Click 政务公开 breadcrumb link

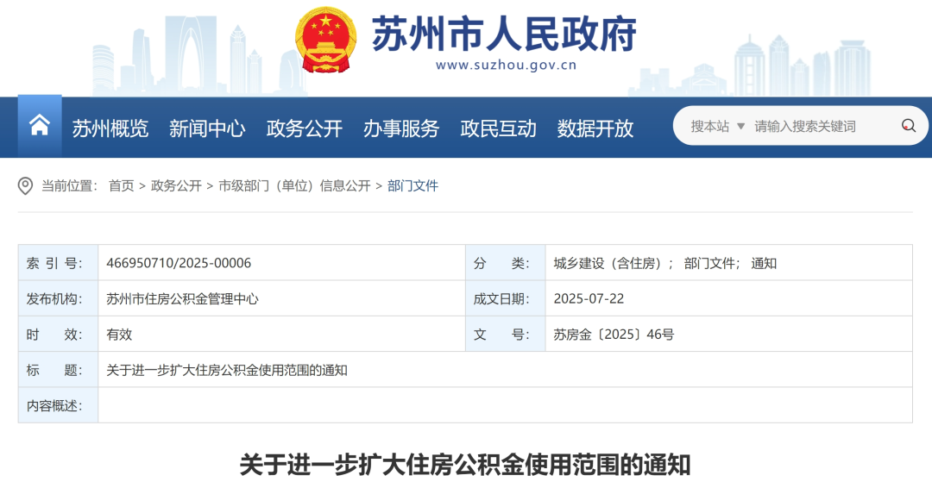coord(177,186)
